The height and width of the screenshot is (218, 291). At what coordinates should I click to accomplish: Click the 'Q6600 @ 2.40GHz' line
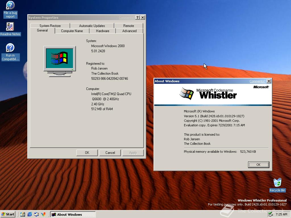105,99
